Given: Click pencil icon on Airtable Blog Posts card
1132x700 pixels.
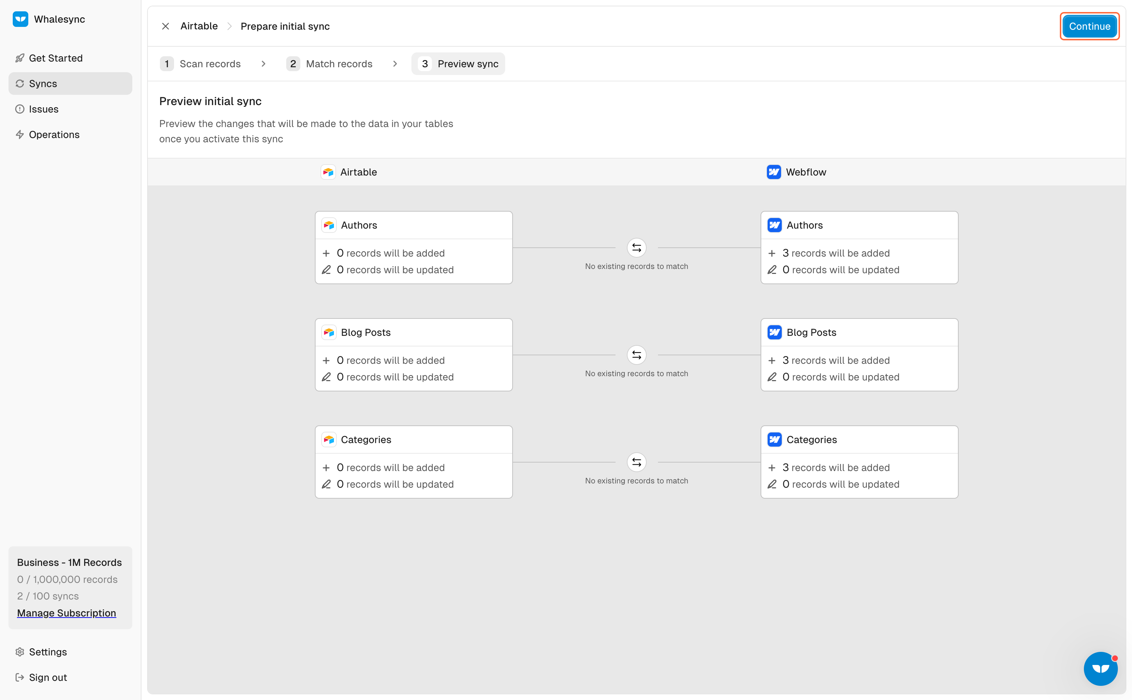Looking at the screenshot, I should [326, 377].
